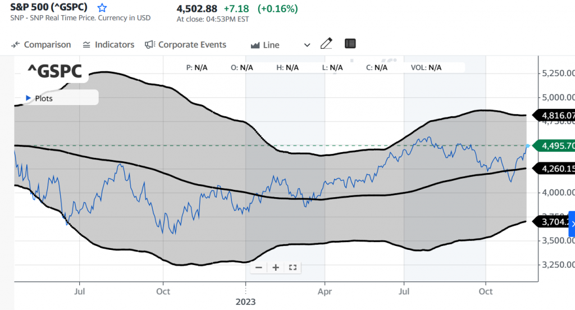This screenshot has height=310, width=575.
Task: Add S&P 500 to watchlist star
Action: coord(102,8)
